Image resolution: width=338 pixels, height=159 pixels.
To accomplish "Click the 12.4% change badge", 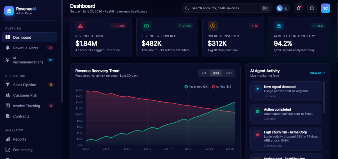I will (118, 26).
